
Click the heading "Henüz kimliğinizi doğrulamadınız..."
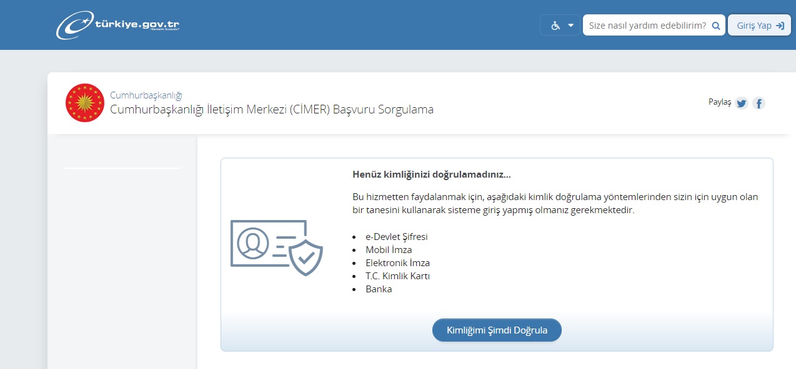432,175
